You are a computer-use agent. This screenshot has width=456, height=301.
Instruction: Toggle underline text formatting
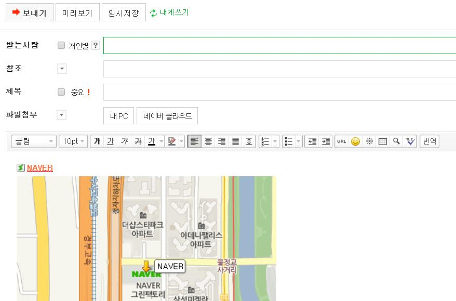tap(111, 141)
